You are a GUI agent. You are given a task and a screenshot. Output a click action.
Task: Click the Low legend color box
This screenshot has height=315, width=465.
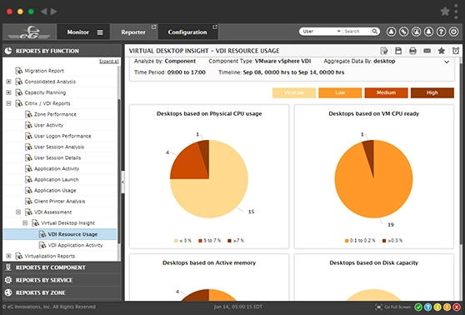click(340, 92)
